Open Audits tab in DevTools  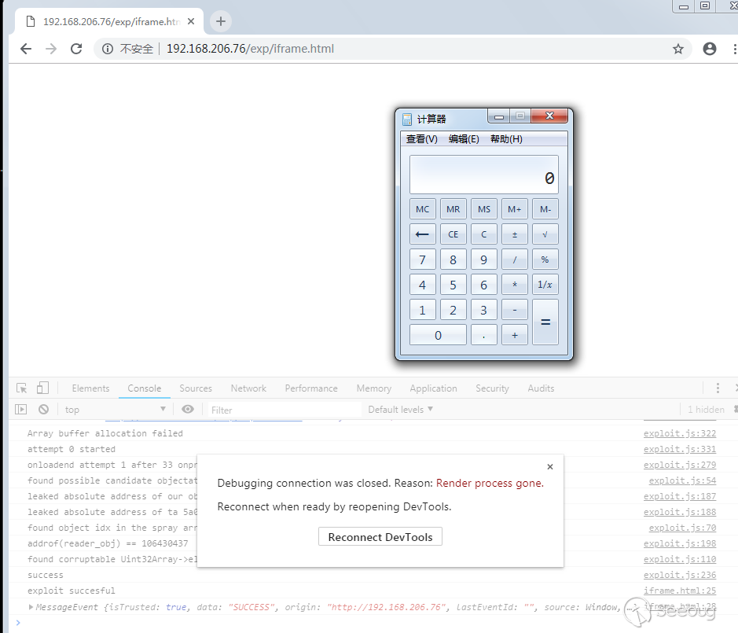(541, 388)
